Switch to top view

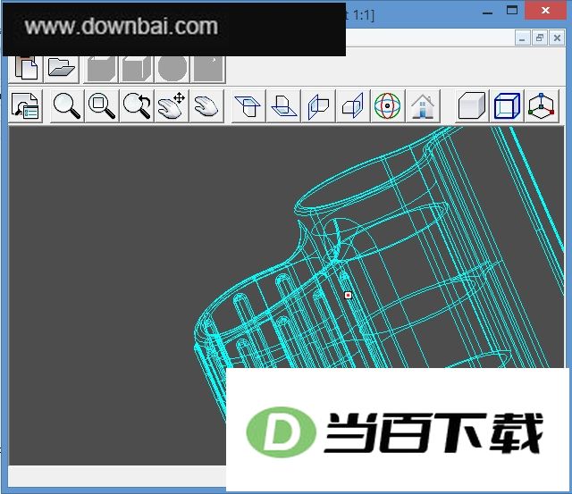(x=248, y=106)
